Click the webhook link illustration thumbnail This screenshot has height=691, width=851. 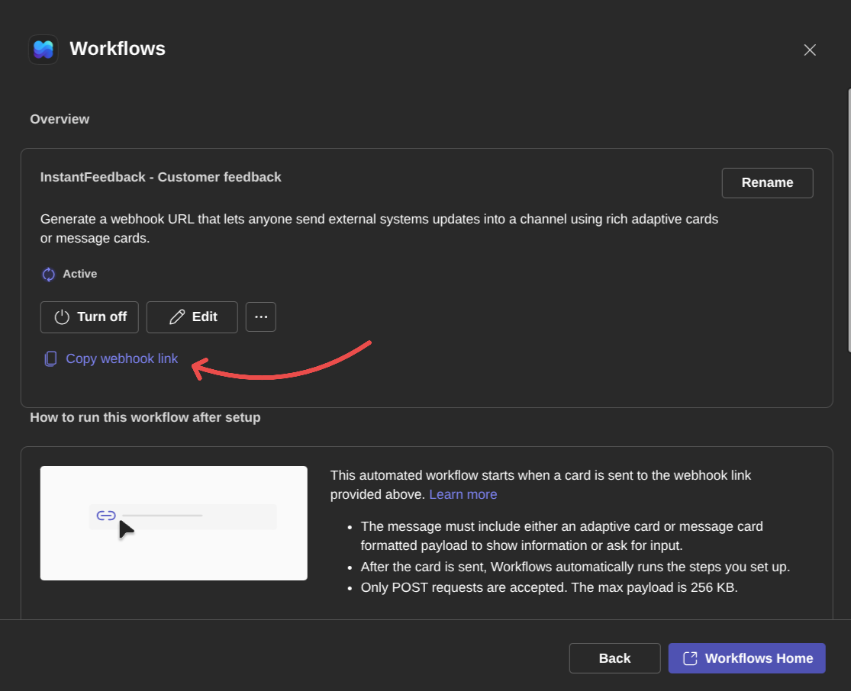pos(174,523)
